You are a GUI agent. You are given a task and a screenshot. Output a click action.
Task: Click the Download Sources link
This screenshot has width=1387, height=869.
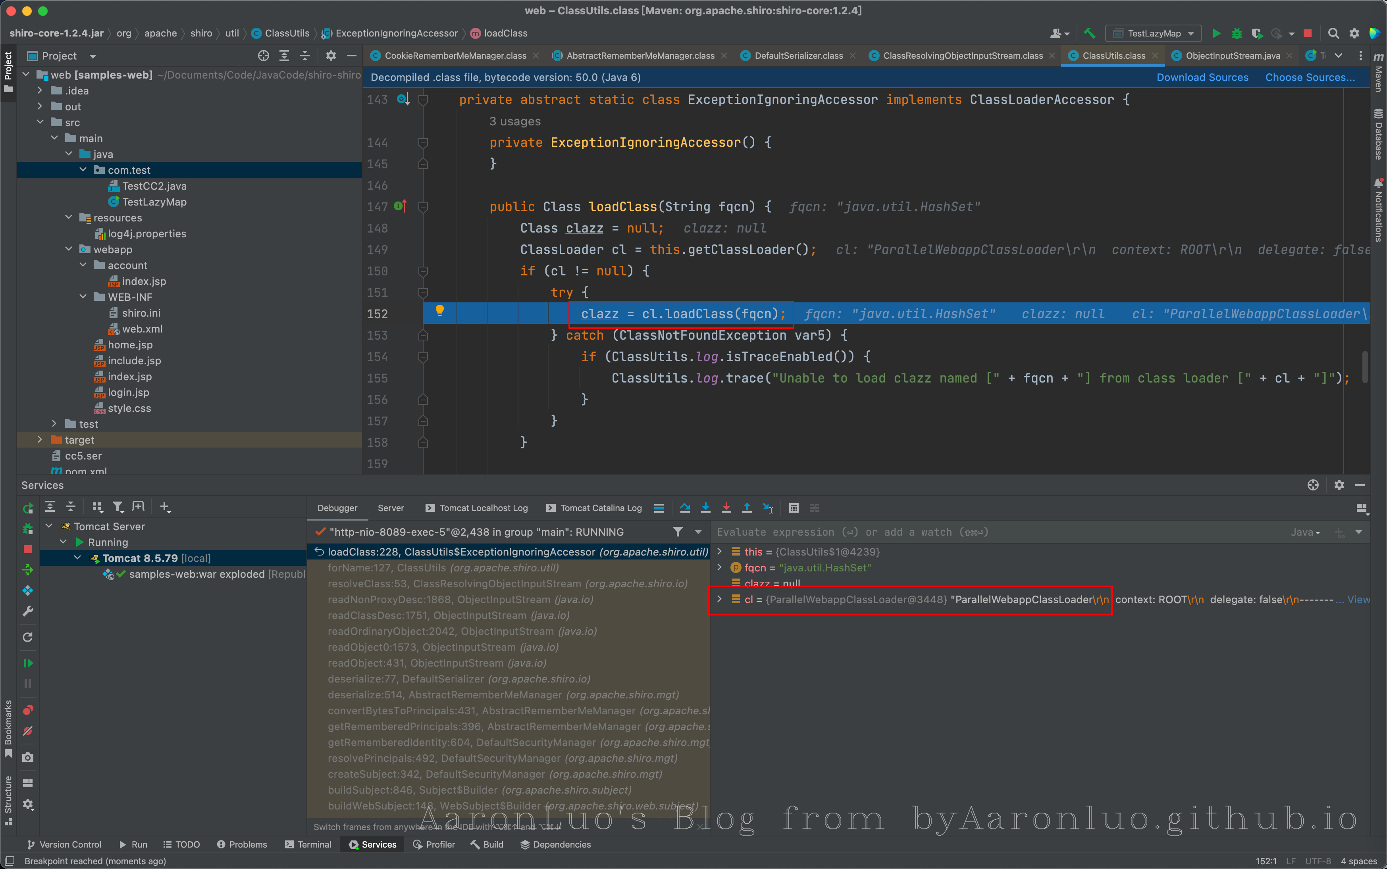(x=1202, y=78)
